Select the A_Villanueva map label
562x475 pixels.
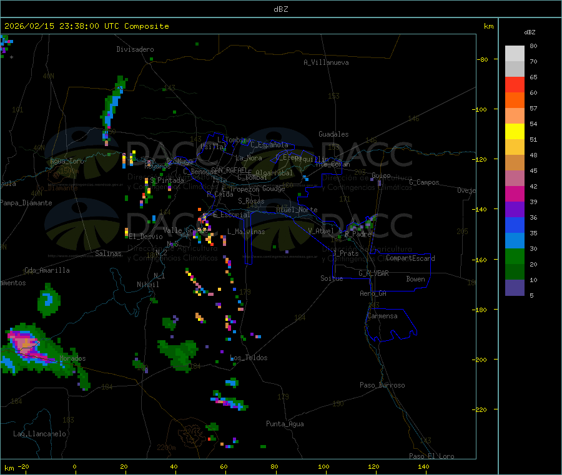pyautogui.click(x=326, y=62)
